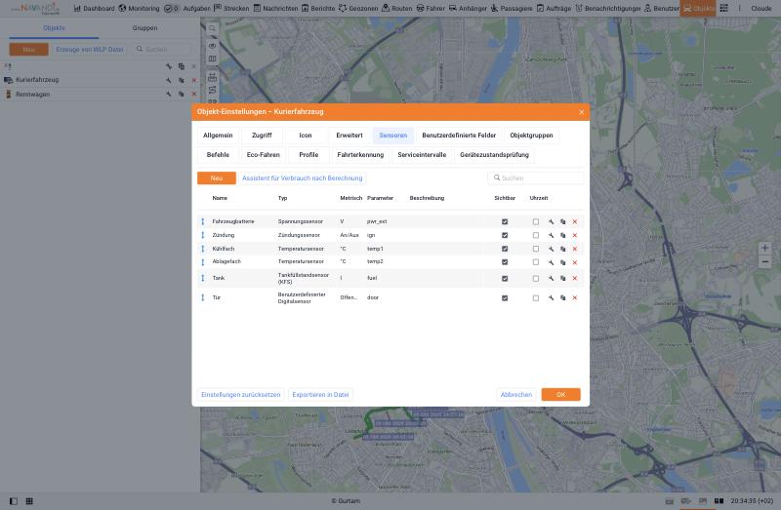781x510 pixels.
Task: Duplicate the Zündung sensor
Action: (563, 235)
